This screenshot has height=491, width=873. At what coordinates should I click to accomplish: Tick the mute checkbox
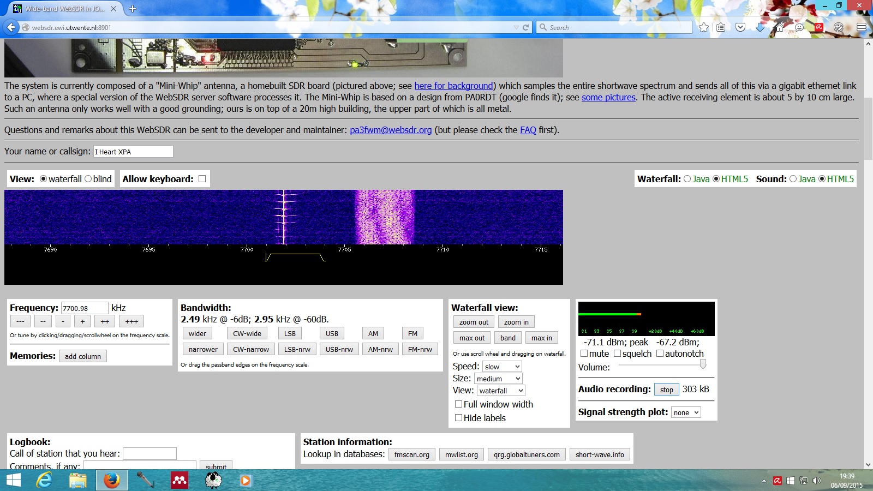tap(584, 354)
